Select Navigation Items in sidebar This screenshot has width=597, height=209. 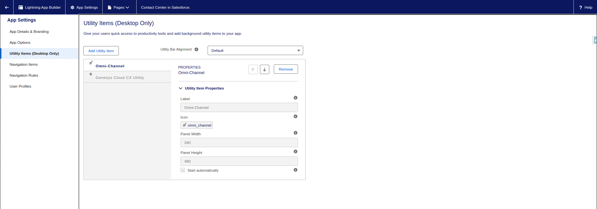click(24, 64)
